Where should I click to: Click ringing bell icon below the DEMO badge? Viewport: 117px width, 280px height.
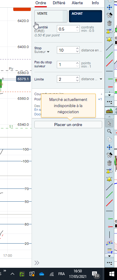click(x=109, y=179)
